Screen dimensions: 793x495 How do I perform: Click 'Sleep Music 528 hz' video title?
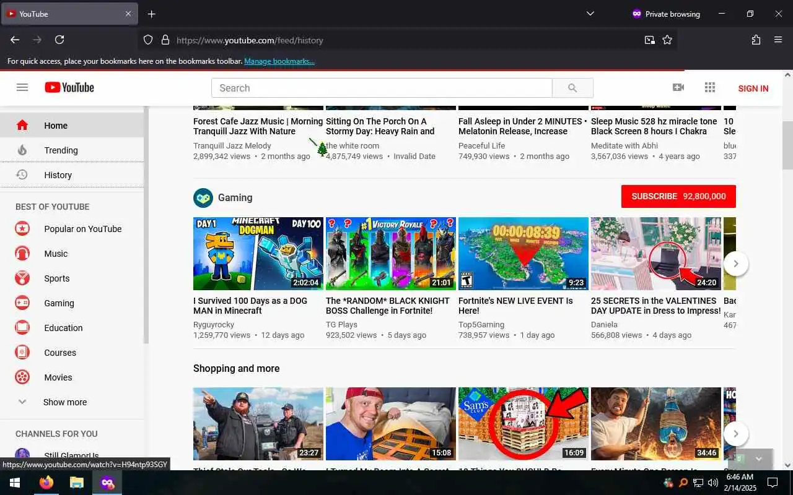point(654,126)
